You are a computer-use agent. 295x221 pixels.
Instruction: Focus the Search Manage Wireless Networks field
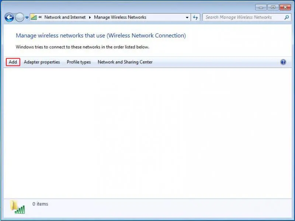pos(243,17)
